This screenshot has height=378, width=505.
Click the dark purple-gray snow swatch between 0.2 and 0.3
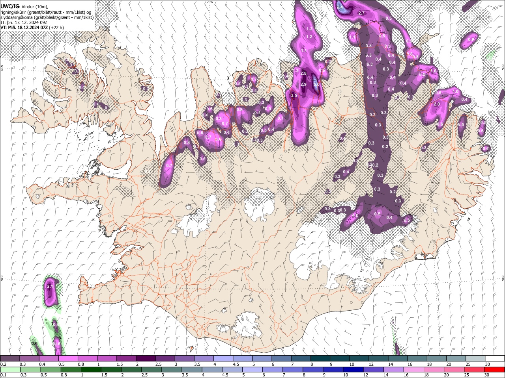click(x=10, y=359)
